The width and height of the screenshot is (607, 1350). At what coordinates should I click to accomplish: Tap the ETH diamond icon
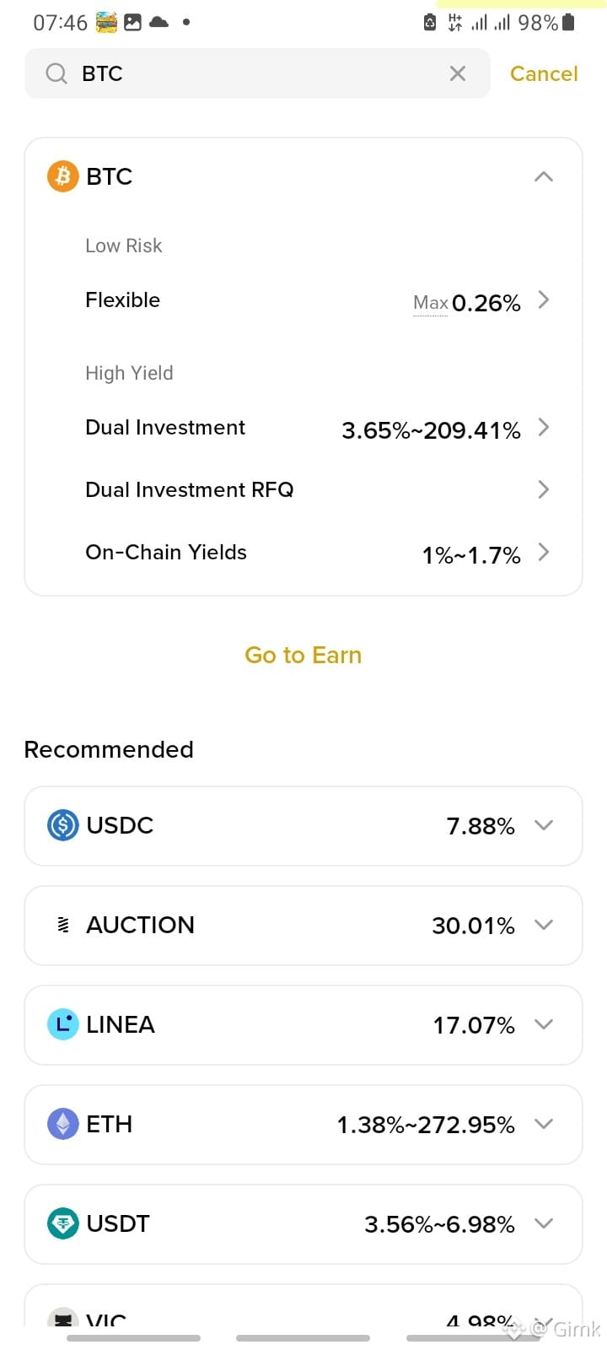click(x=63, y=1124)
